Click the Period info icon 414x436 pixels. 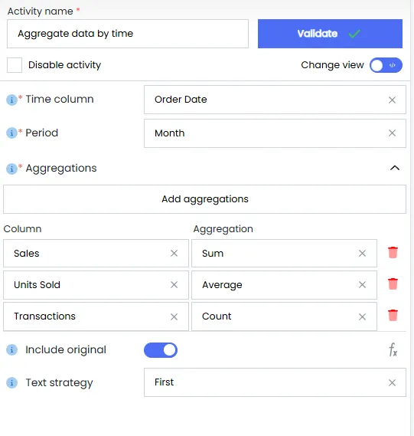click(x=11, y=133)
